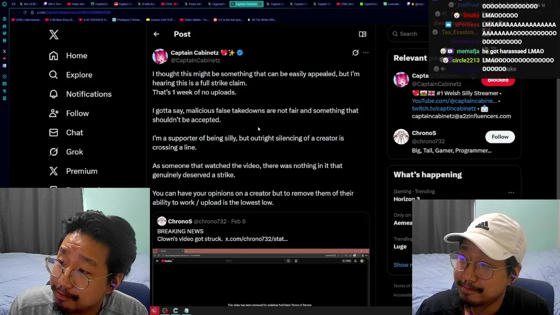Open the ChronoS avatar in Relevant people
This screenshot has width=560, height=315.
[401, 137]
